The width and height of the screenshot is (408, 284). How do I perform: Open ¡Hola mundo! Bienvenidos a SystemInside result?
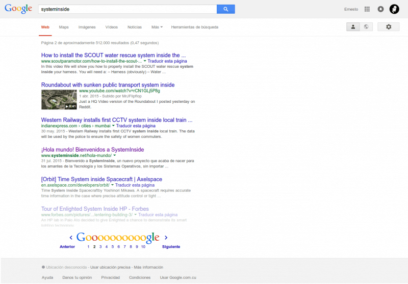[92, 150]
